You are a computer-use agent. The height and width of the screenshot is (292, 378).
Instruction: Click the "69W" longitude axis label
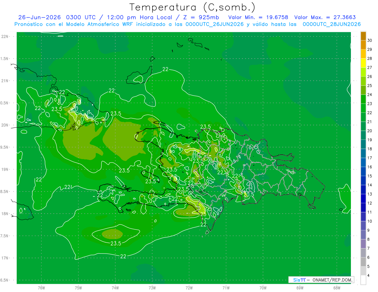click(x=300, y=288)
